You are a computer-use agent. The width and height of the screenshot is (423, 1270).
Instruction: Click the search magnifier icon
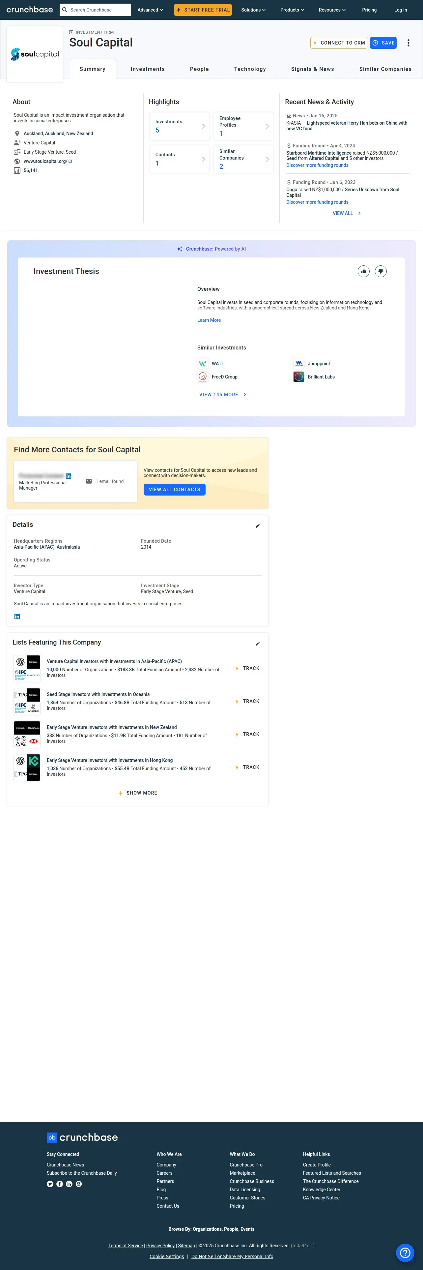[65, 10]
